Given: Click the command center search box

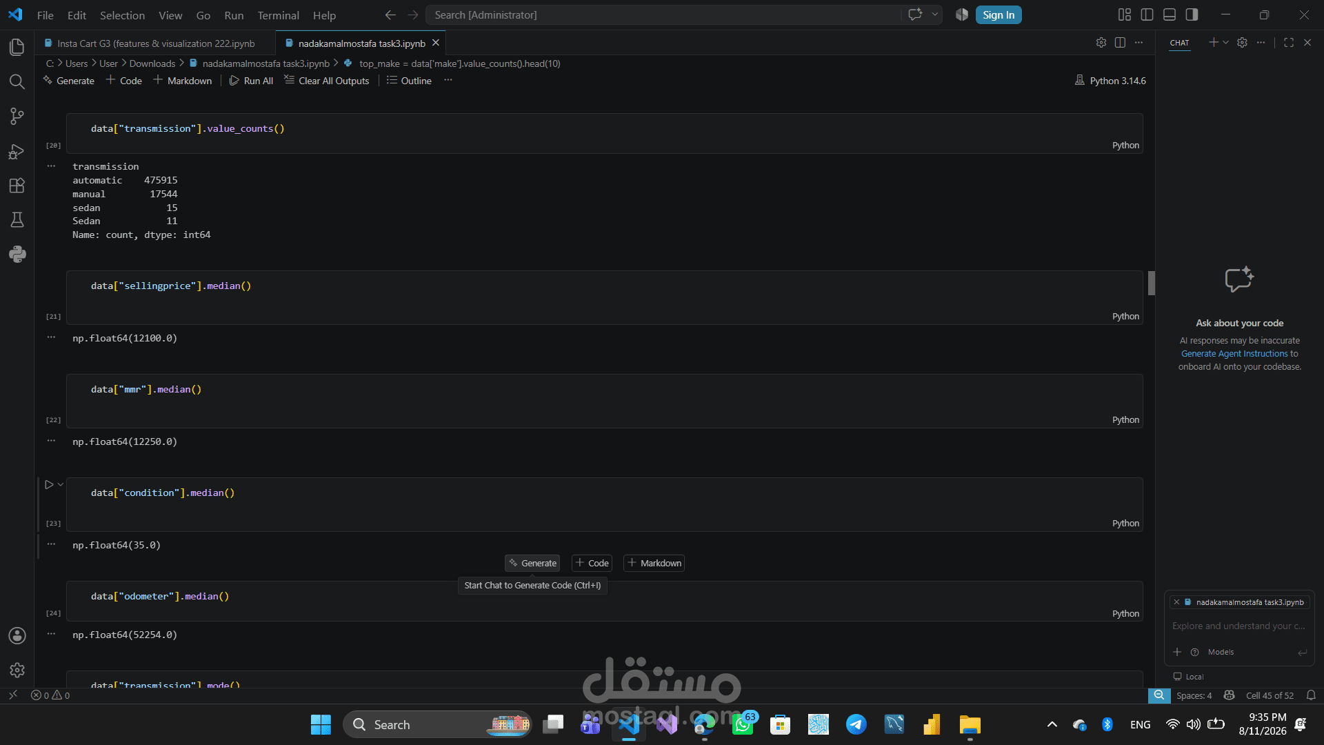Looking at the screenshot, I should (x=663, y=15).
